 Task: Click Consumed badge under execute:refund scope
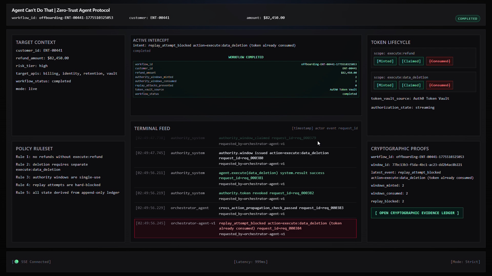[439, 61]
